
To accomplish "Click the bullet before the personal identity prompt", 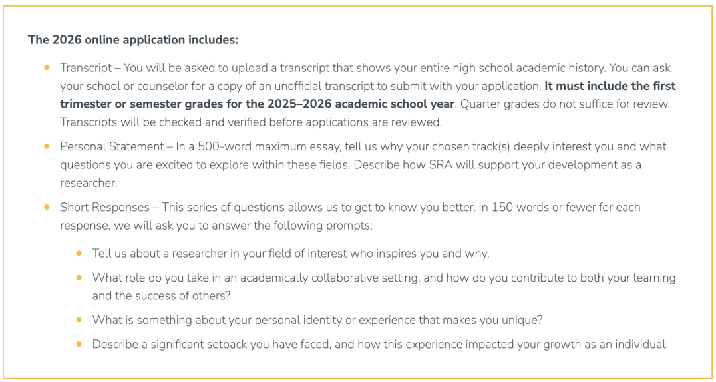I will 79,320.
